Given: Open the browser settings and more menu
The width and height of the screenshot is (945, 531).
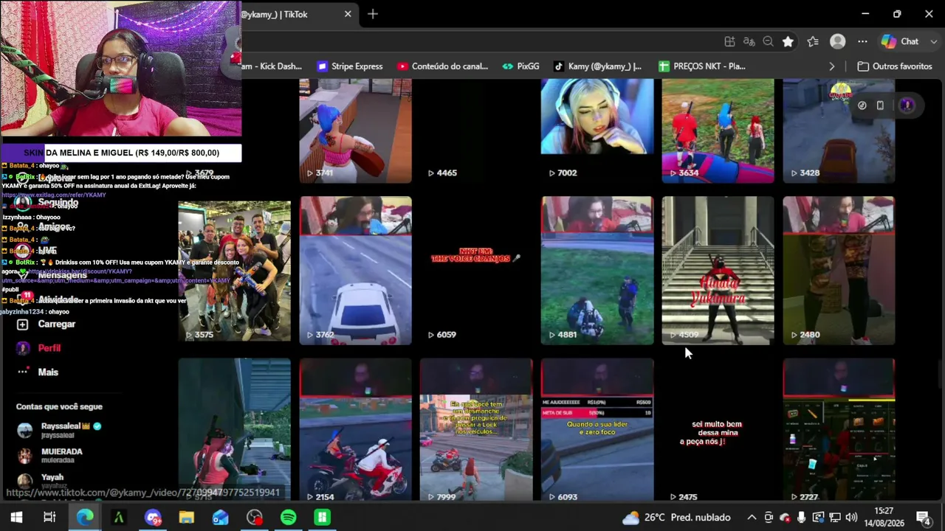Looking at the screenshot, I should click(862, 42).
